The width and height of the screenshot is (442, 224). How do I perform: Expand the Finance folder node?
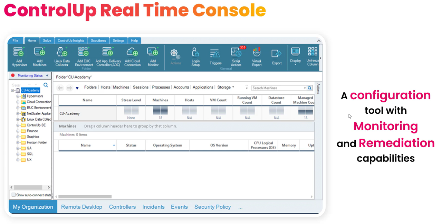pos(18,131)
